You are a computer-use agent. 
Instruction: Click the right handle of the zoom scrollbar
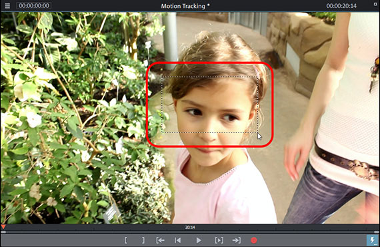click(377, 232)
